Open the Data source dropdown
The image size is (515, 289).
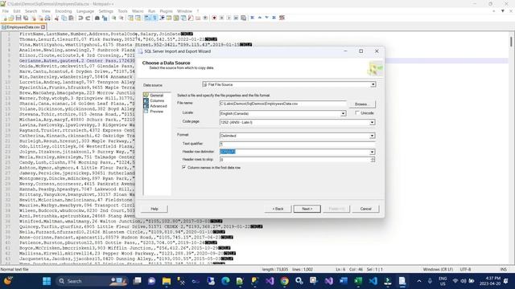click(373, 84)
